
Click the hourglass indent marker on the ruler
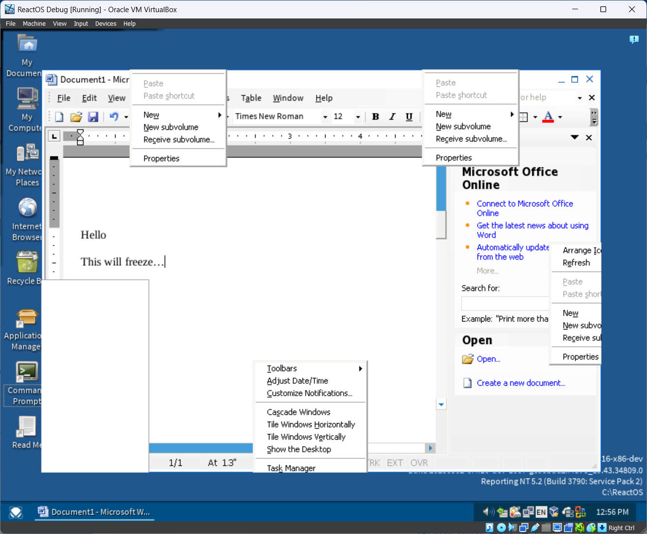pos(80,137)
